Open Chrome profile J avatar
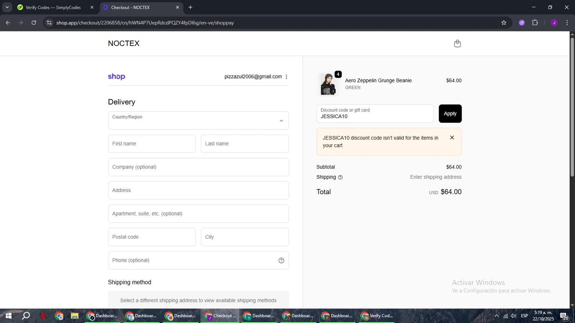Image resolution: width=575 pixels, height=323 pixels. coord(554,23)
